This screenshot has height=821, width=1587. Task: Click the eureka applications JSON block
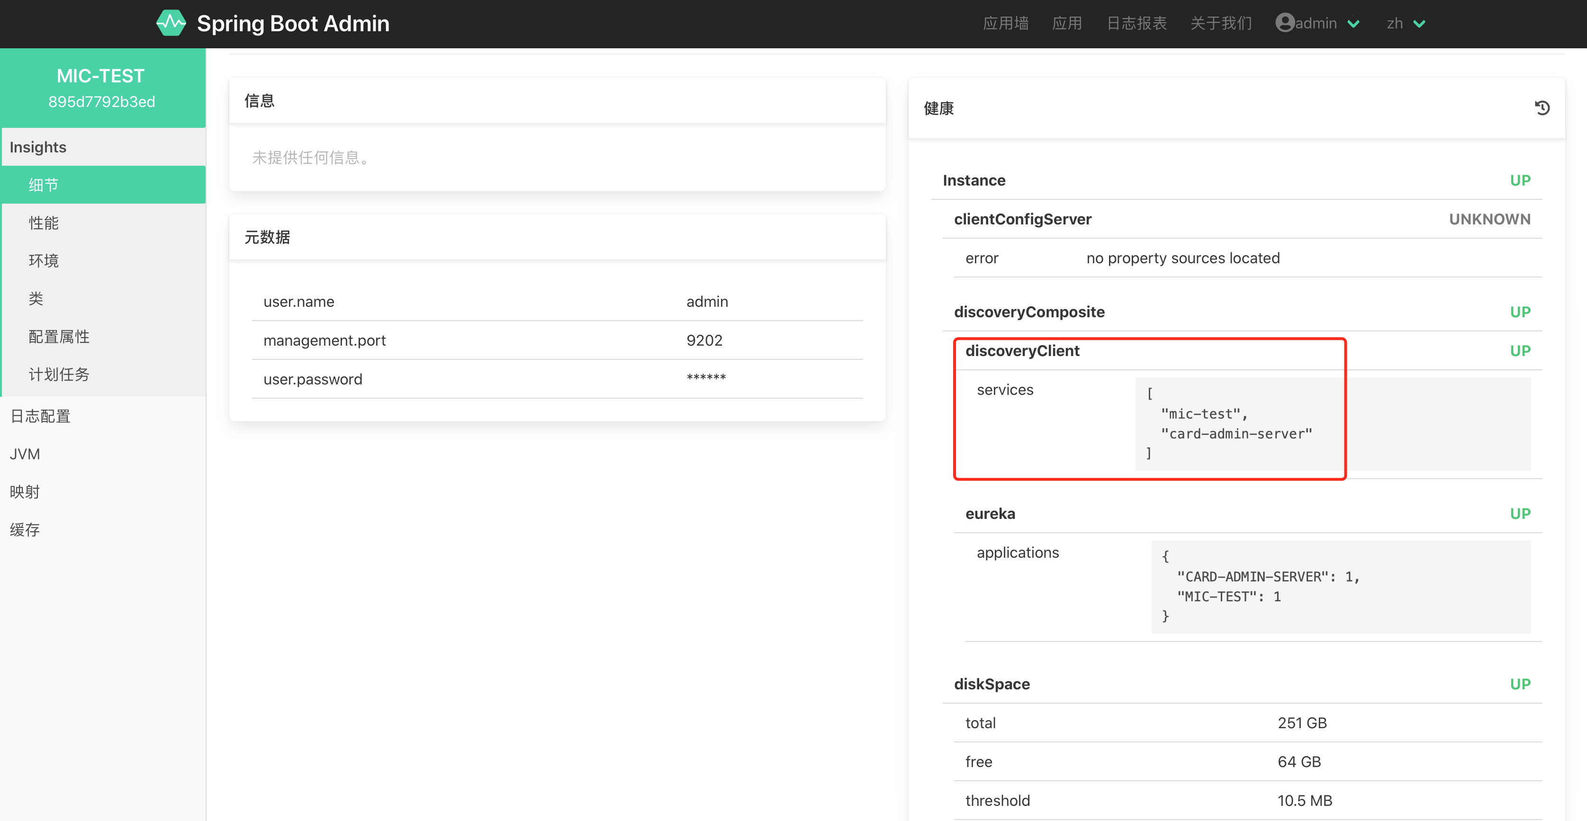(x=1341, y=587)
